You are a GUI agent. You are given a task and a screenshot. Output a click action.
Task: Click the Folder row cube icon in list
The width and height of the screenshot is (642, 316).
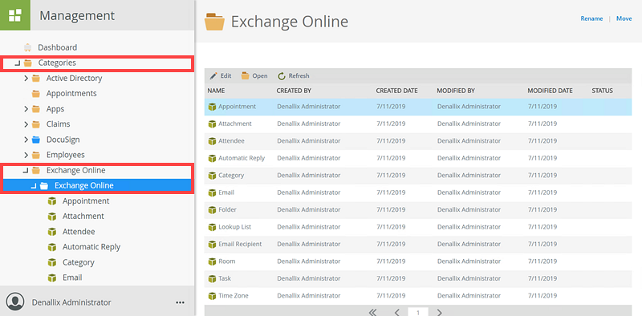coord(212,210)
